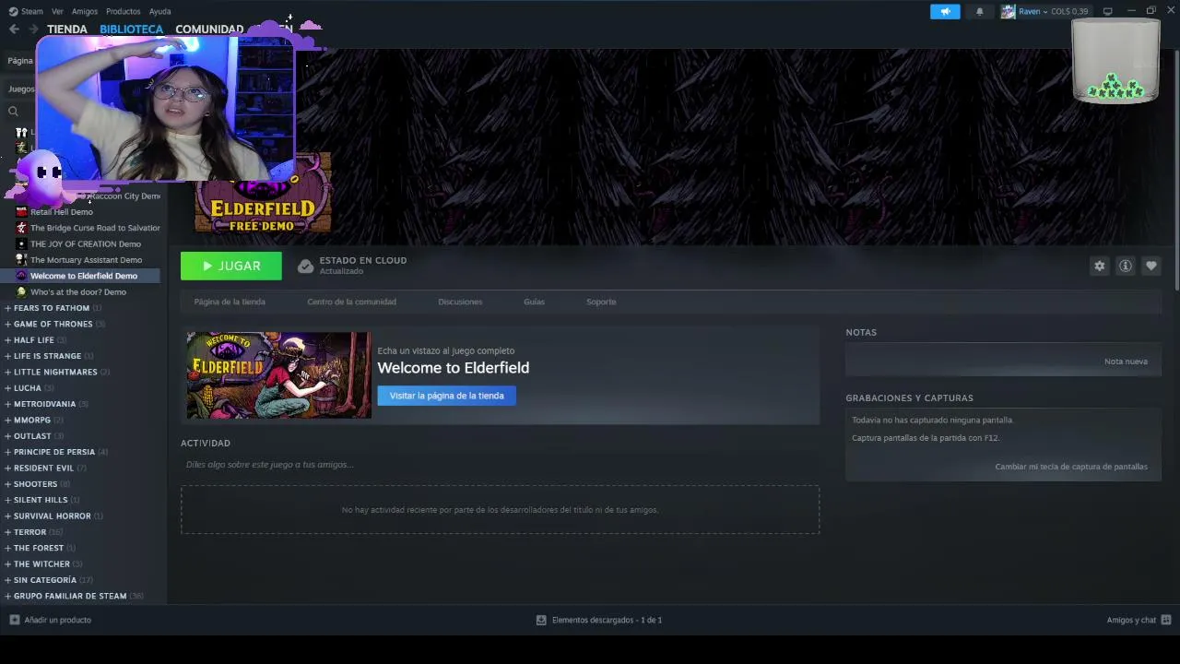Click the library search magnifier icon
1180x664 pixels.
coord(13,112)
